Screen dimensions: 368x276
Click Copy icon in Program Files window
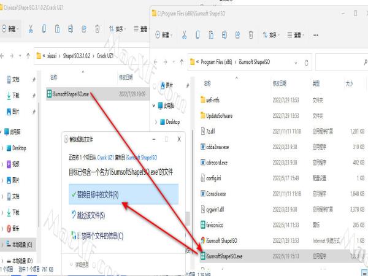197,35
